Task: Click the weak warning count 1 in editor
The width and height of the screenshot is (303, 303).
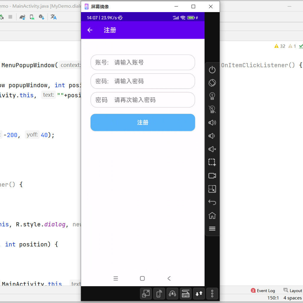Action: [292, 46]
